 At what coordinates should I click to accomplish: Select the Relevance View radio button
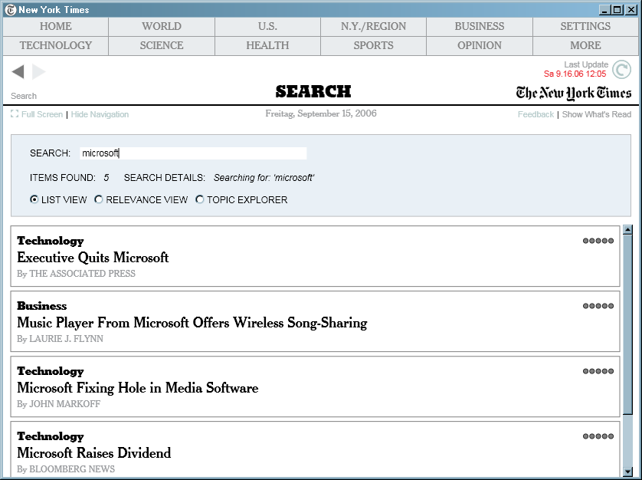pos(99,199)
